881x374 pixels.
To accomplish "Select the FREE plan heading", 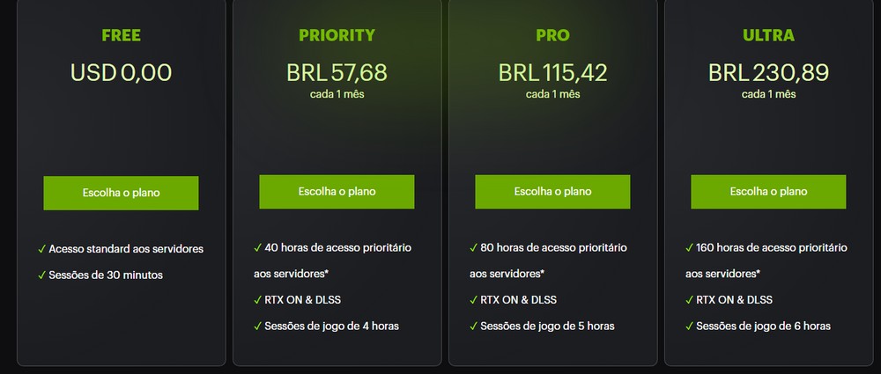I will [121, 35].
